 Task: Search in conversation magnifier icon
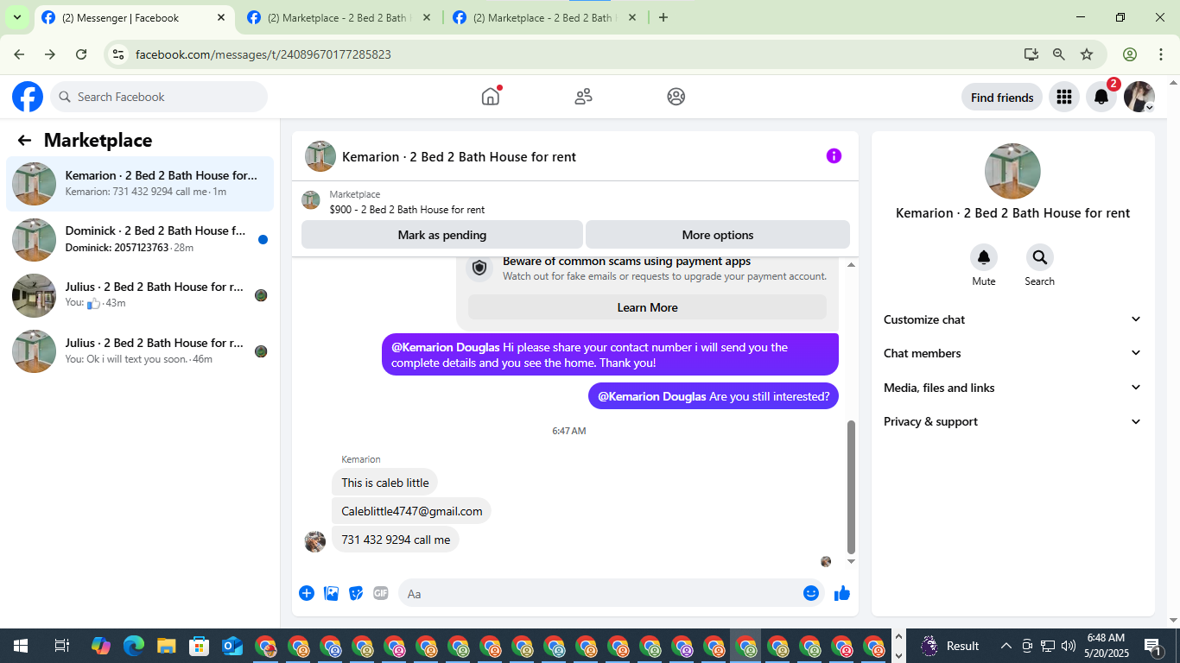(1040, 257)
